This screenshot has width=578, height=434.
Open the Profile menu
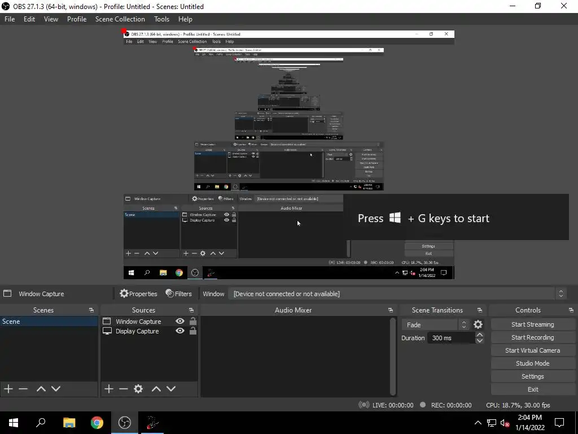77,19
